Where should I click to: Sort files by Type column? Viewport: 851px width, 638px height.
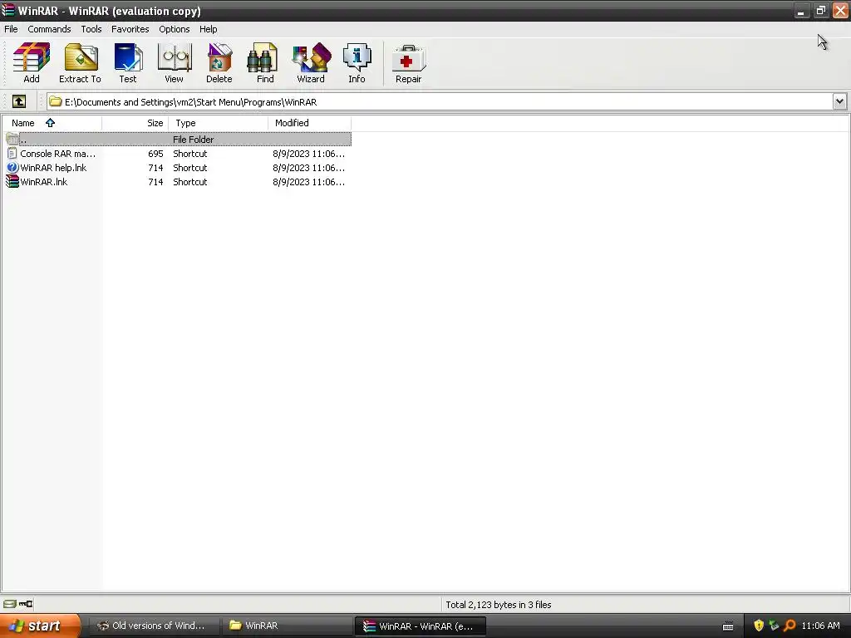219,123
